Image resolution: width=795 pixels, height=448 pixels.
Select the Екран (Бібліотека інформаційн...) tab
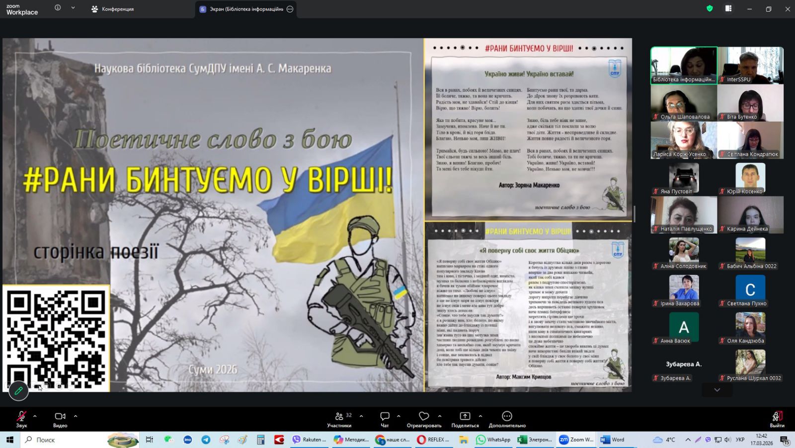241,9
